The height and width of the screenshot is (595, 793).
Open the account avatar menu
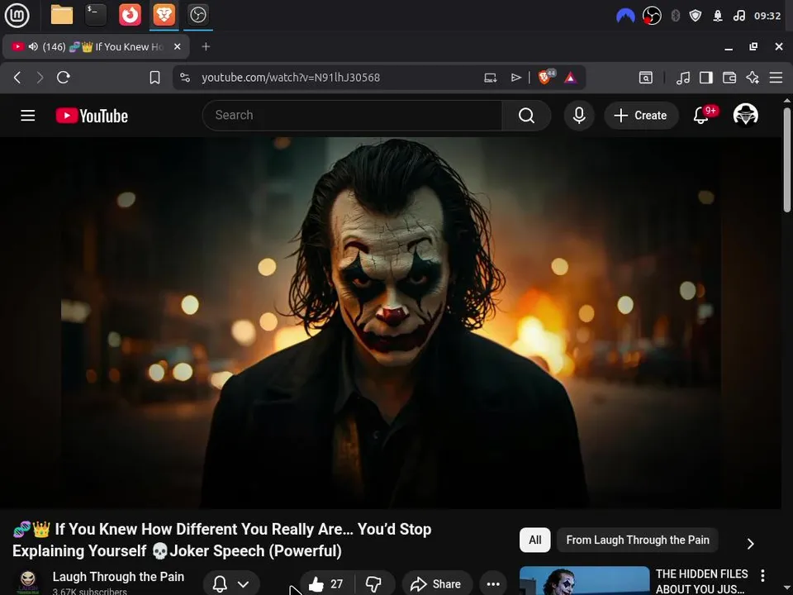coord(745,115)
